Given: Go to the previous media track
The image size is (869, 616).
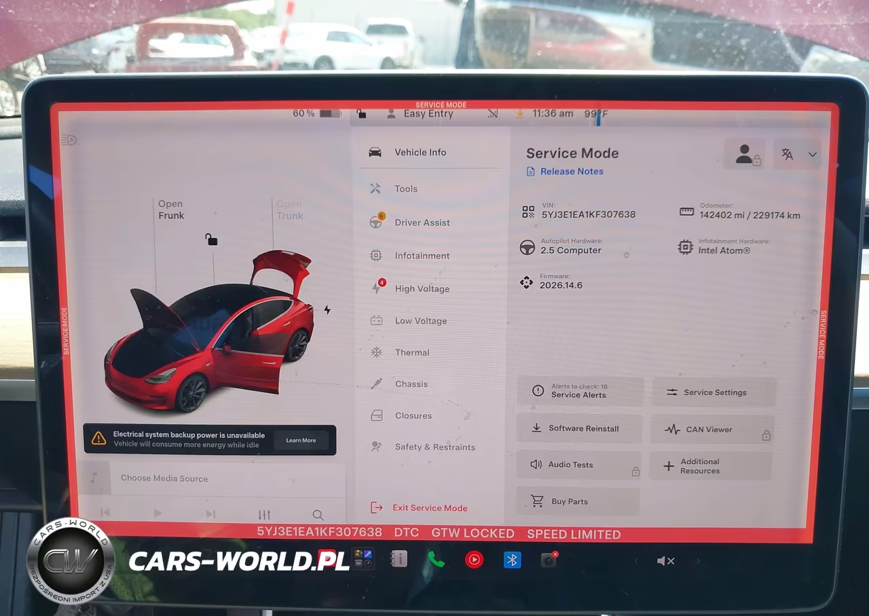Looking at the screenshot, I should pyautogui.click(x=105, y=512).
